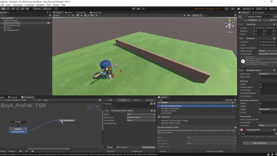Select the Rotate tool in Unity toolbar
The height and width of the screenshot is (156, 277).
8,9
